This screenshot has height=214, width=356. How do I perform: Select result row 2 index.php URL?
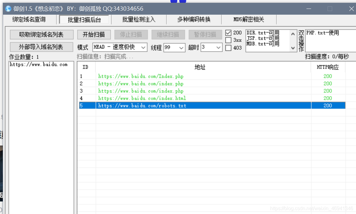click(141, 83)
